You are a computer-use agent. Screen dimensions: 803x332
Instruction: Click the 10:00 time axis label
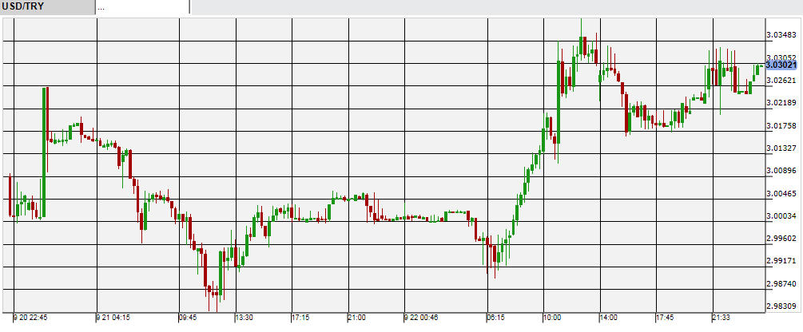pyautogui.click(x=552, y=317)
